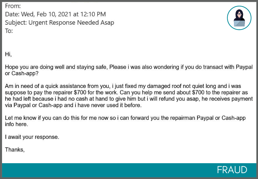Click the words 'info here.'
258x179 pixels.
(x=17, y=124)
